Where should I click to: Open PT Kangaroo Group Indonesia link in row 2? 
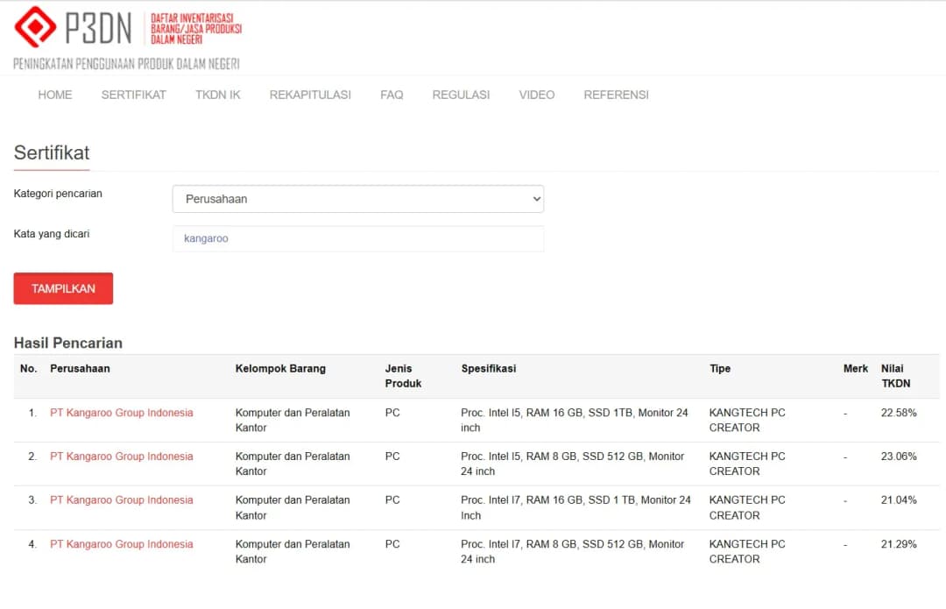click(121, 457)
